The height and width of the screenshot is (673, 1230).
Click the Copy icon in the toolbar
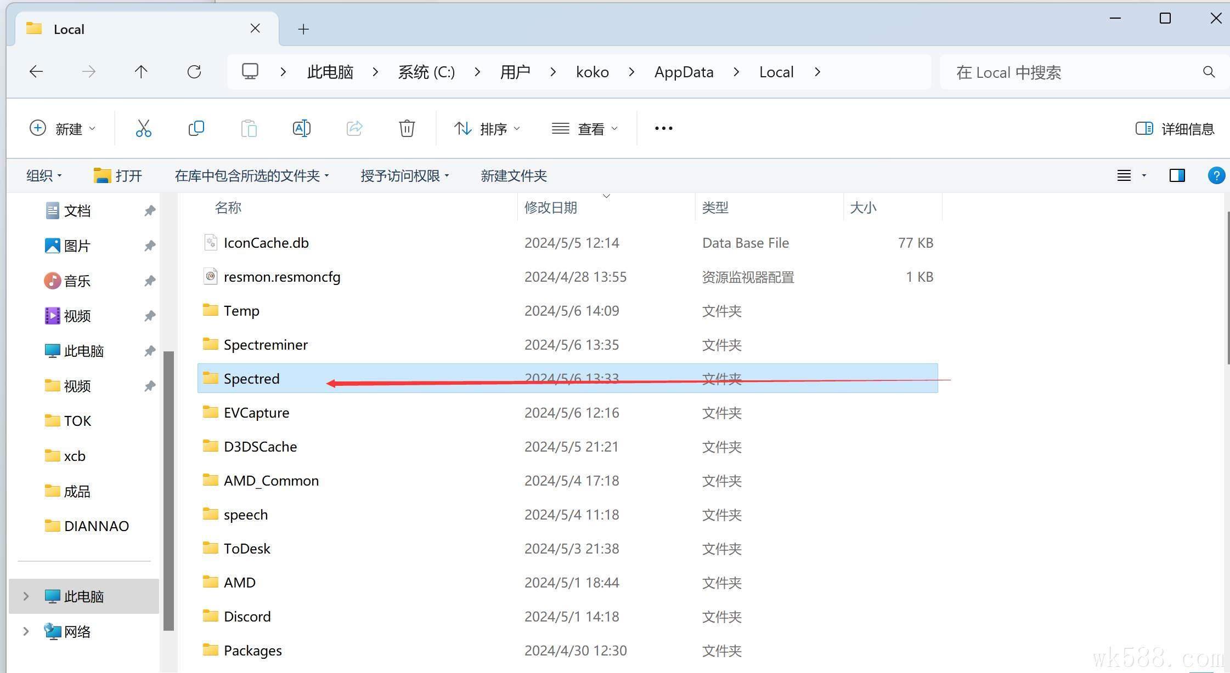pyautogui.click(x=196, y=128)
